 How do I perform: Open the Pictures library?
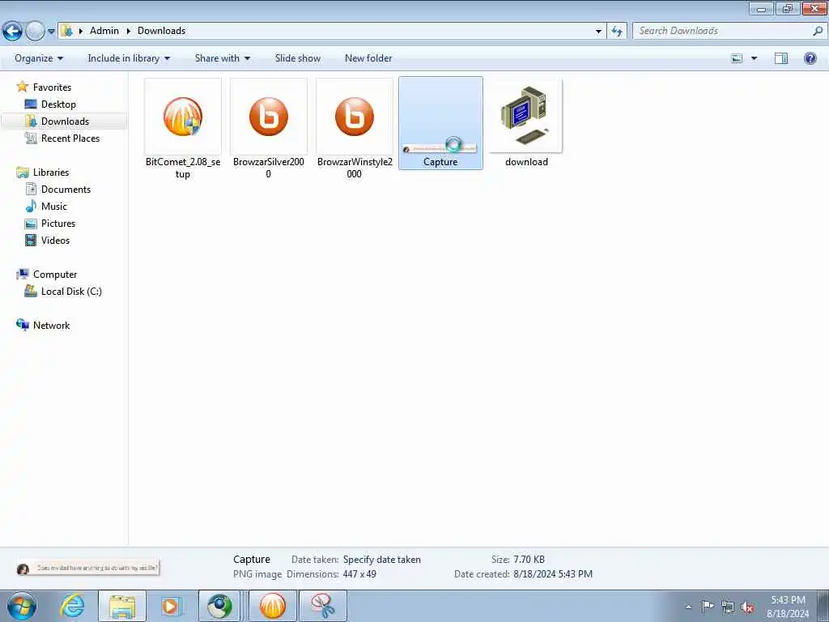coord(58,224)
